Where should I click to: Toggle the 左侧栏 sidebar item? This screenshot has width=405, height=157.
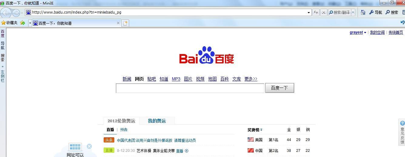click(2, 76)
